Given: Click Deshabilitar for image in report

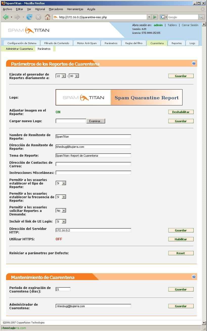Looking at the screenshot, I should click(181, 112).
